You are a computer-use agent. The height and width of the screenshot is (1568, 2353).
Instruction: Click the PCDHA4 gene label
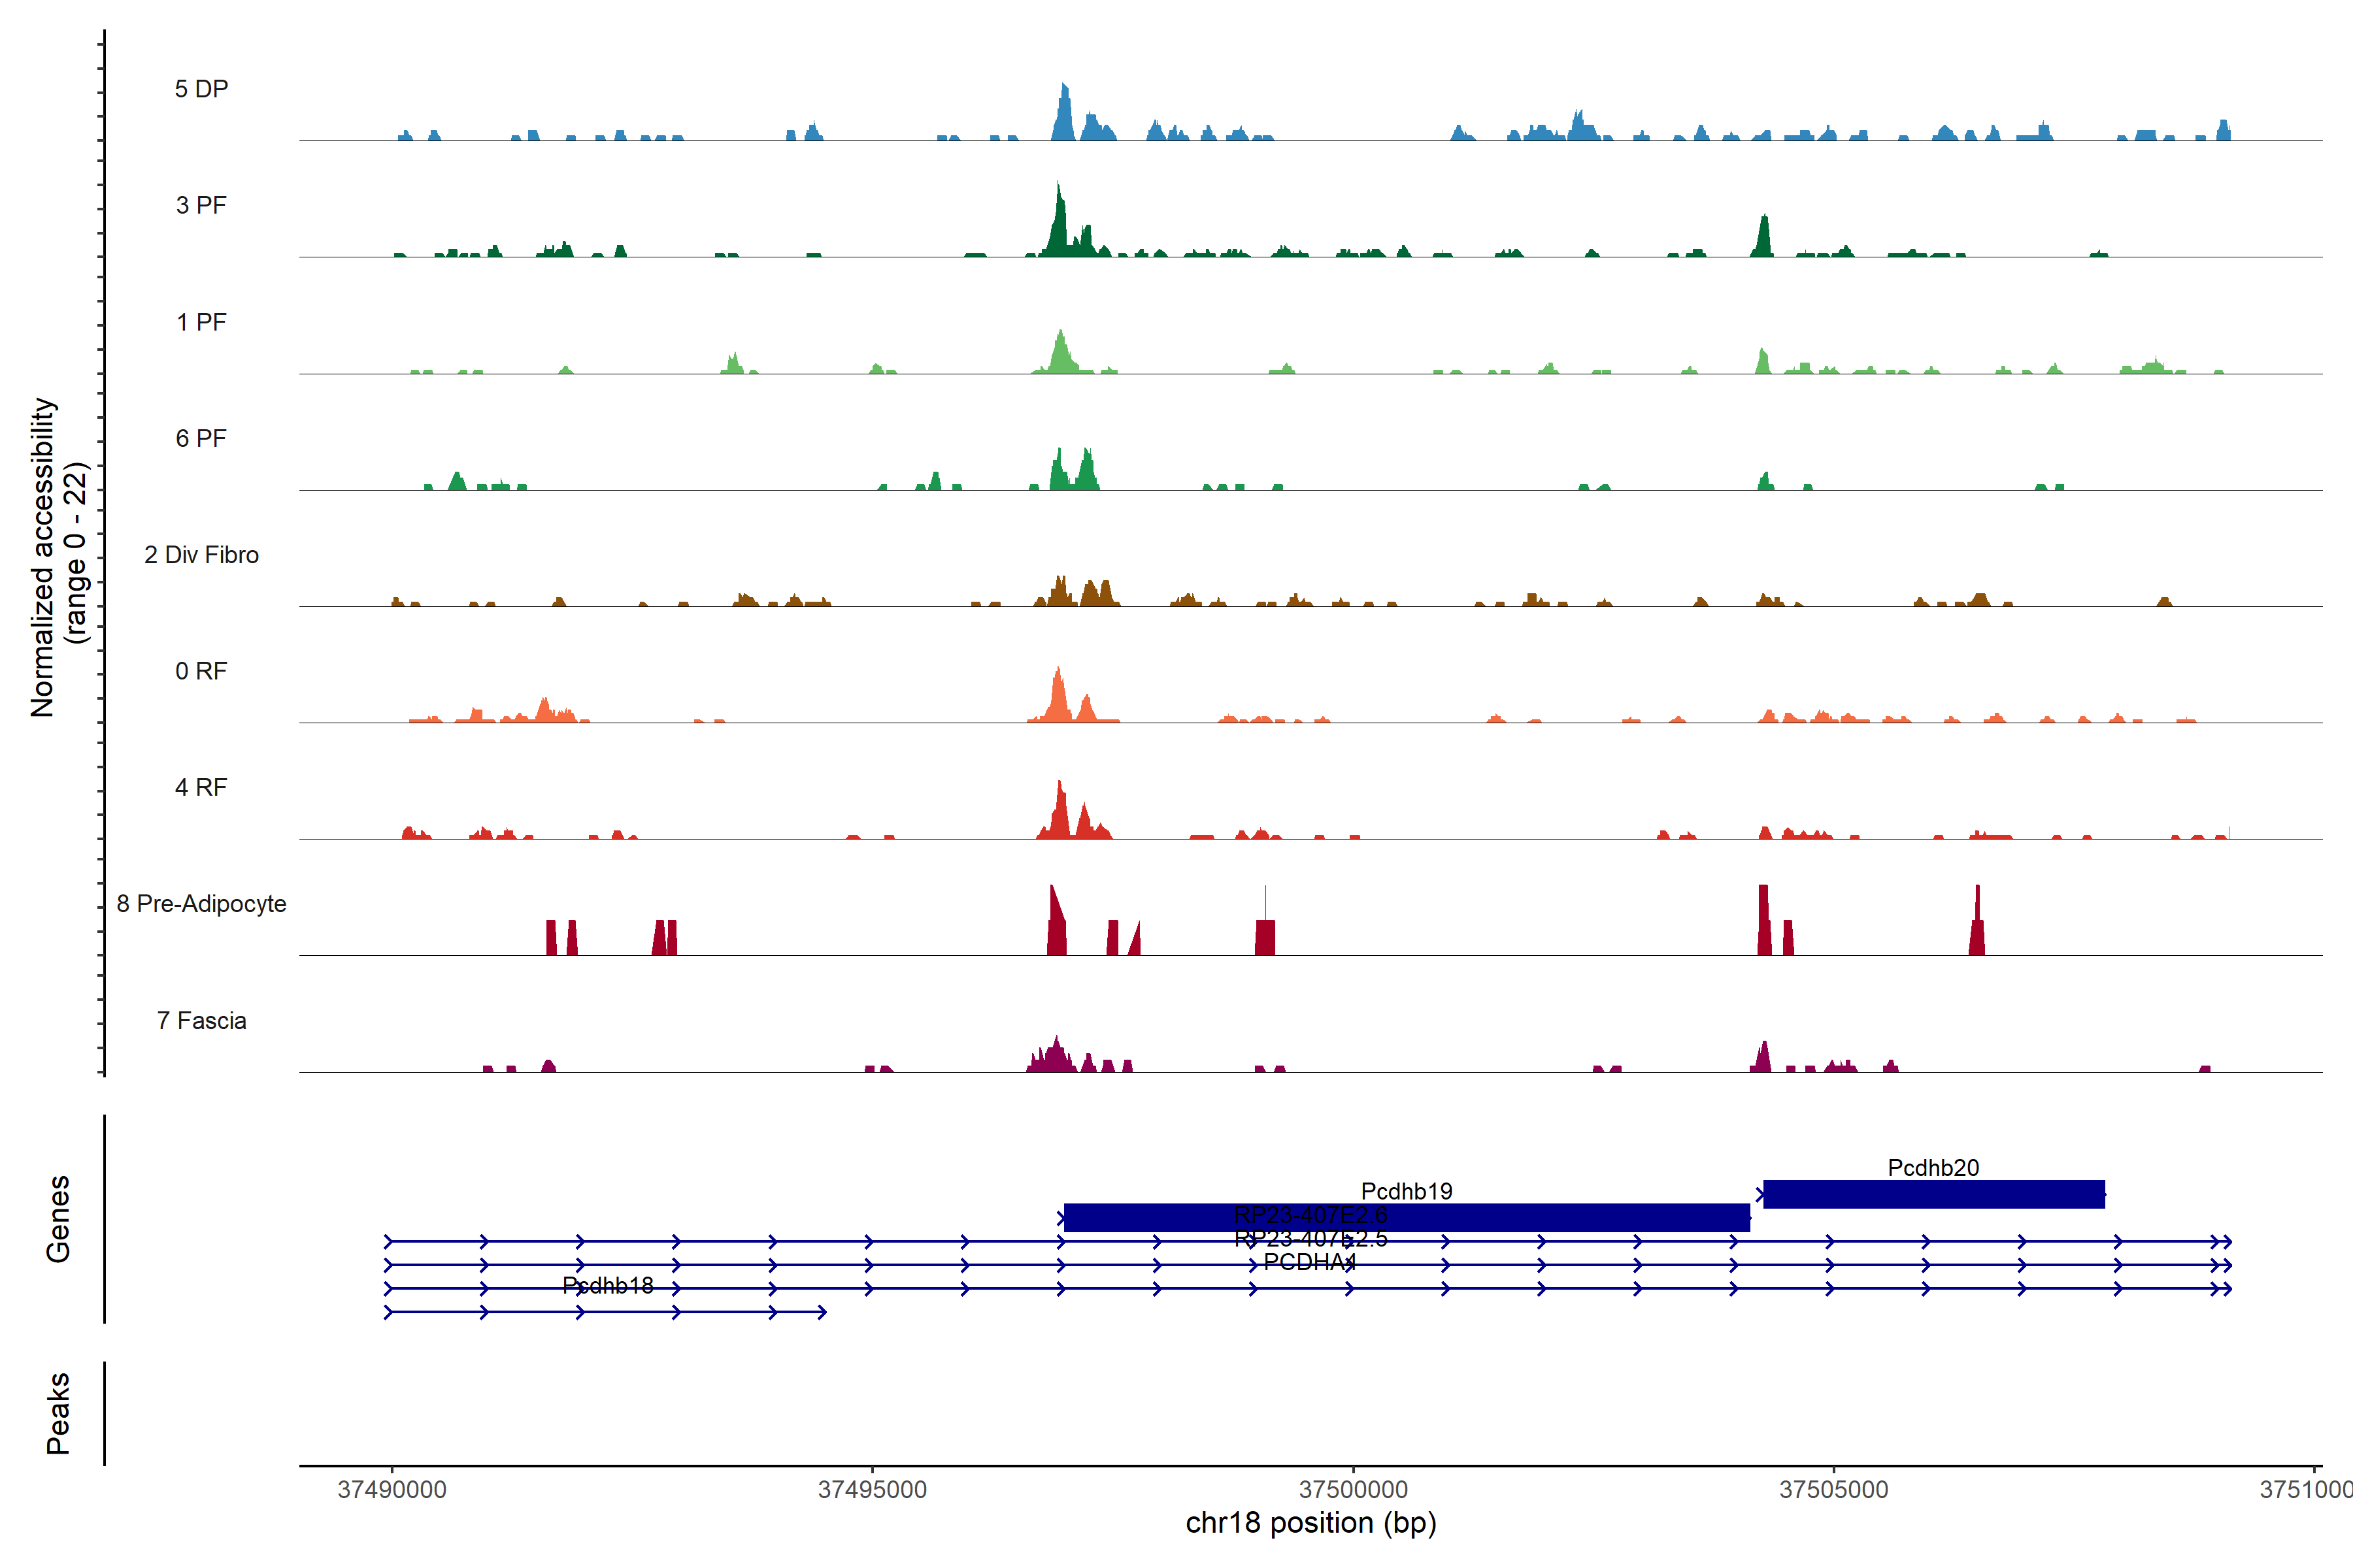(1310, 1262)
